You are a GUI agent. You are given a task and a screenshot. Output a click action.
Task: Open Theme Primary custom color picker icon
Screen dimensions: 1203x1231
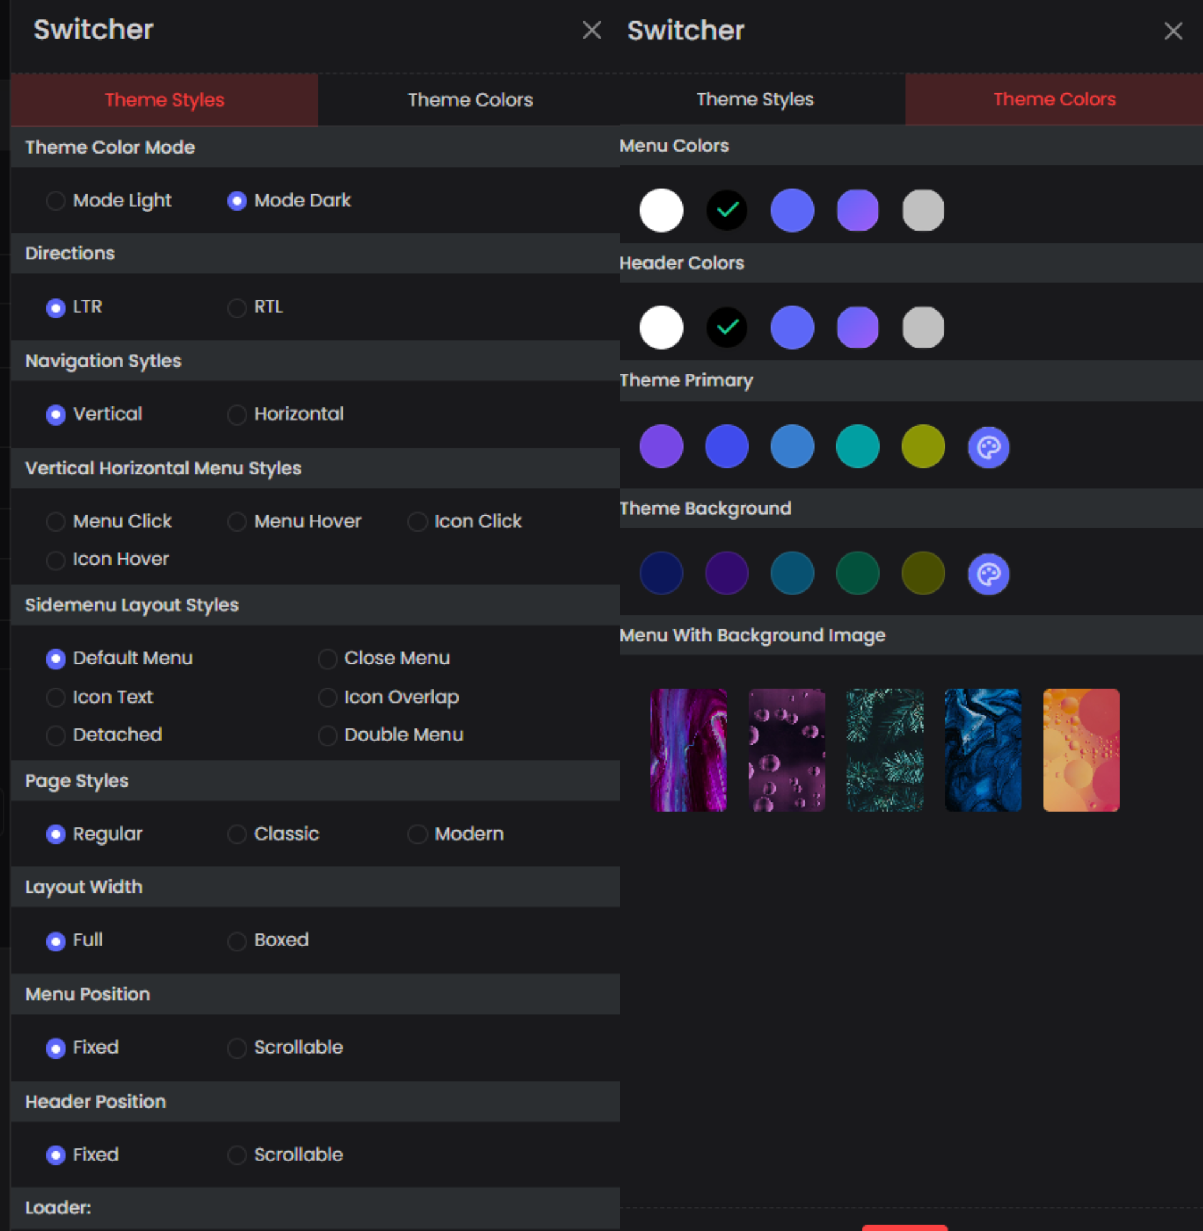click(988, 448)
